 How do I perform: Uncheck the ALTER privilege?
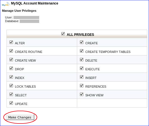point(11,42)
